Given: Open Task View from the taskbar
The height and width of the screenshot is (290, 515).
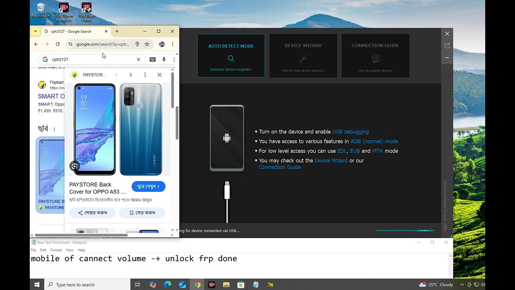Looking at the screenshot, I should pos(138,284).
